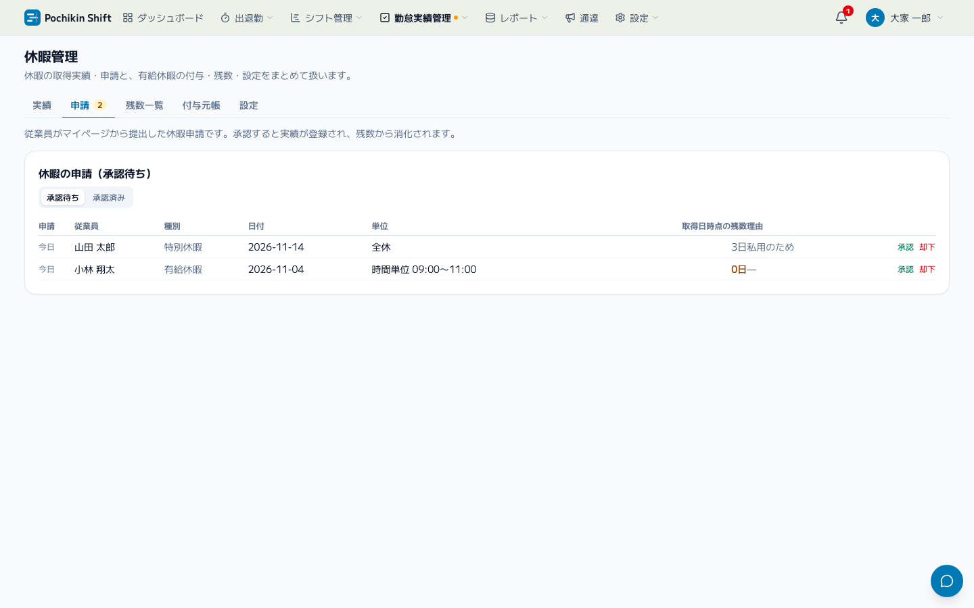Approve 山田 太郎's leave request
The width and height of the screenshot is (974, 608).
906,247
